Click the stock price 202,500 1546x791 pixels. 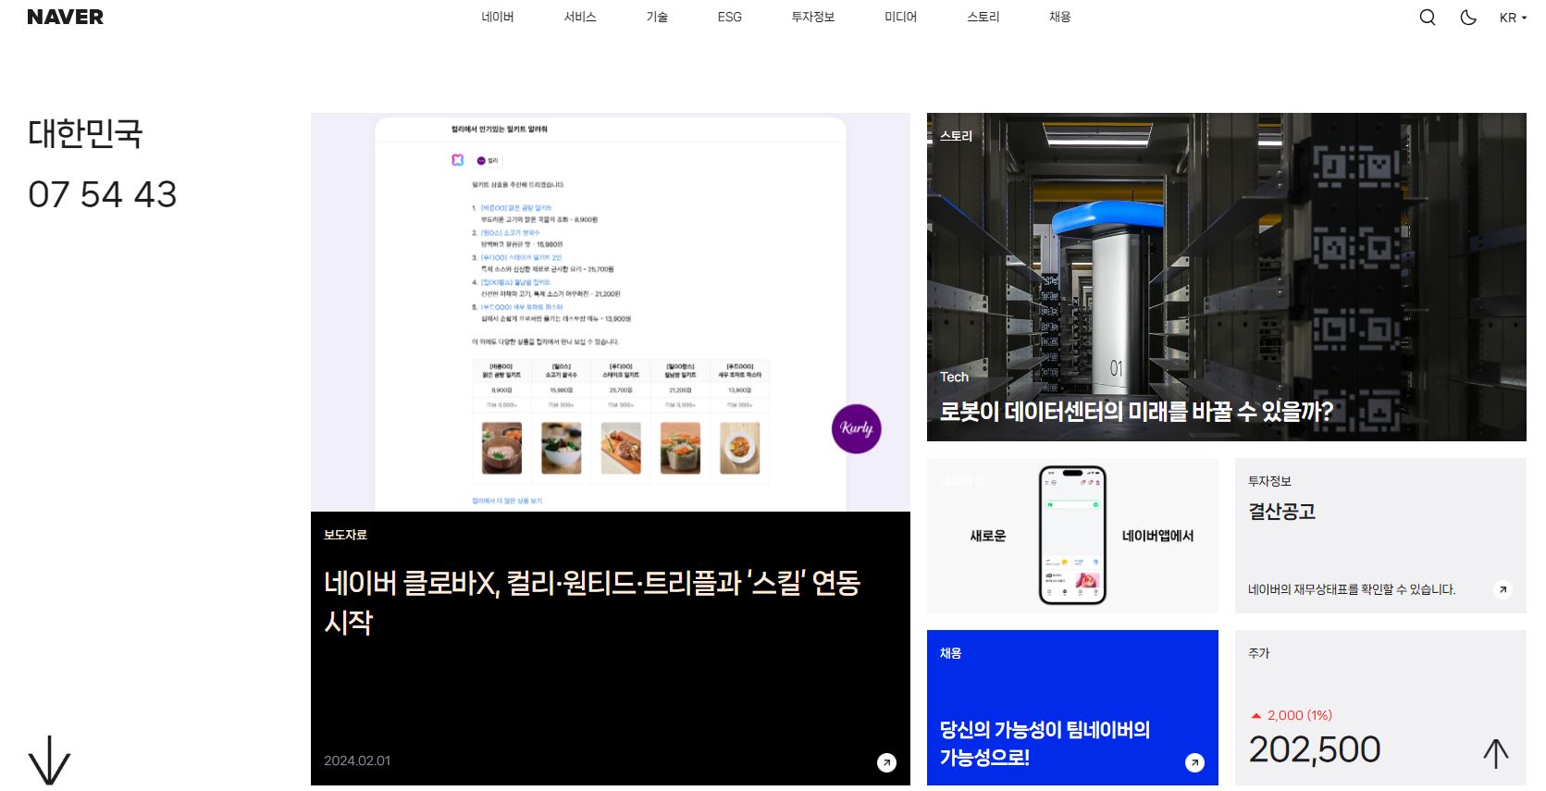pyautogui.click(x=1315, y=749)
